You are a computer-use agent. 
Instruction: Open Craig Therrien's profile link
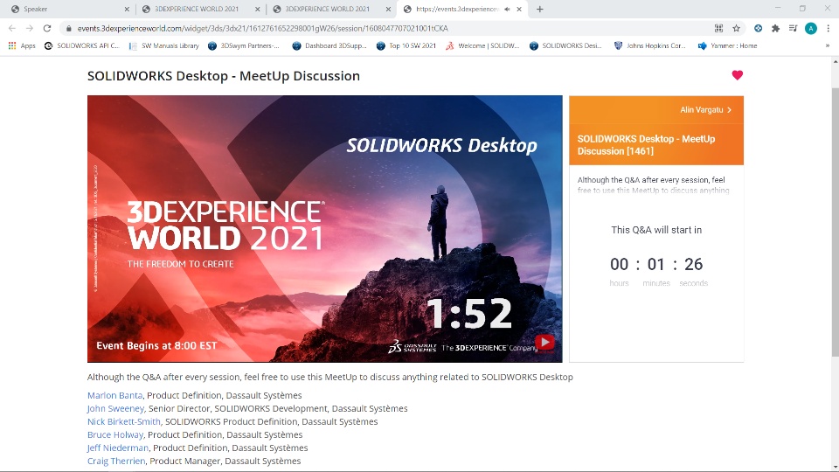click(116, 461)
